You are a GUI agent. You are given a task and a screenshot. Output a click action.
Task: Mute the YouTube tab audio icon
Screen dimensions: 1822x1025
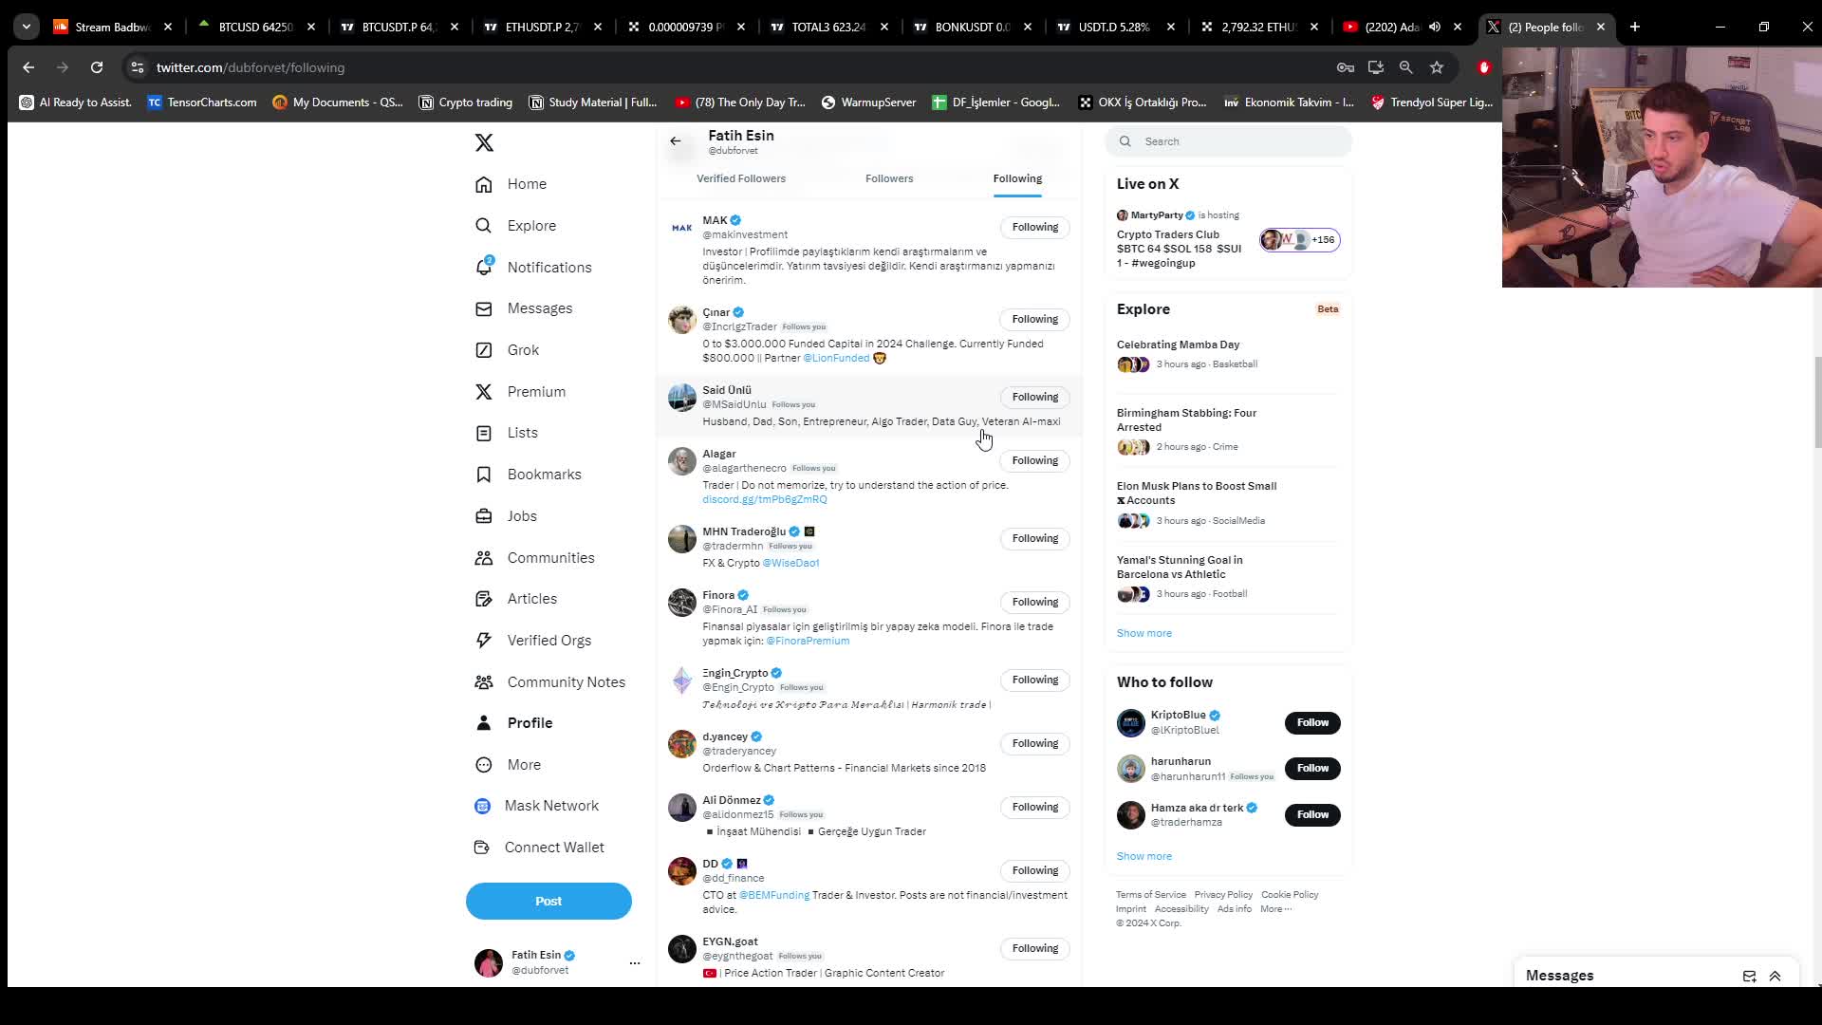1435,27
